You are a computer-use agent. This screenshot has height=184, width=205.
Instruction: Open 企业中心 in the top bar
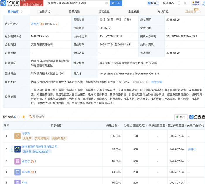coord(168,3)
